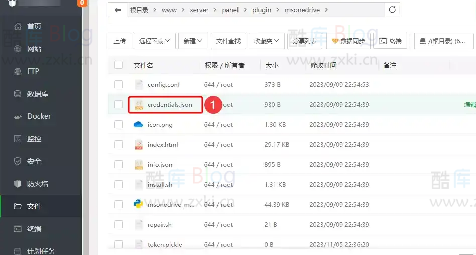Open the 首页 home menu
The height and width of the screenshot is (255, 476).
34,26
